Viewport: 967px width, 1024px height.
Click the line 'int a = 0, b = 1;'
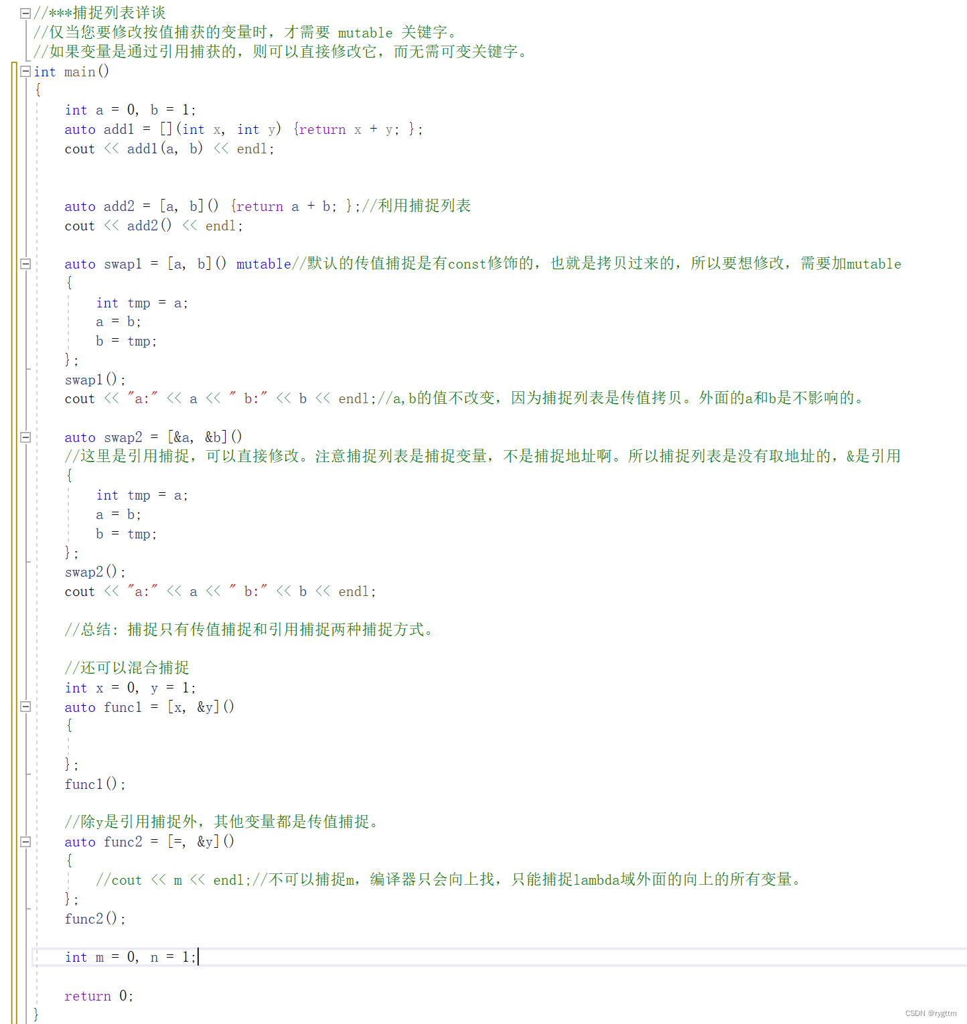[x=130, y=110]
